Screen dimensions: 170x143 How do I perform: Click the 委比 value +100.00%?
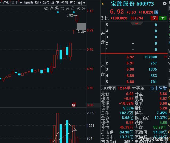[x=119, y=18]
